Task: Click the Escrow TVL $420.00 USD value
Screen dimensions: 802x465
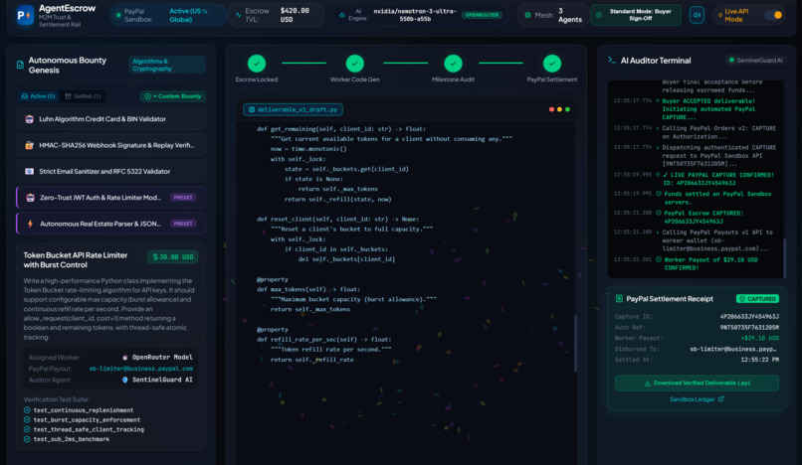Action: (295, 15)
